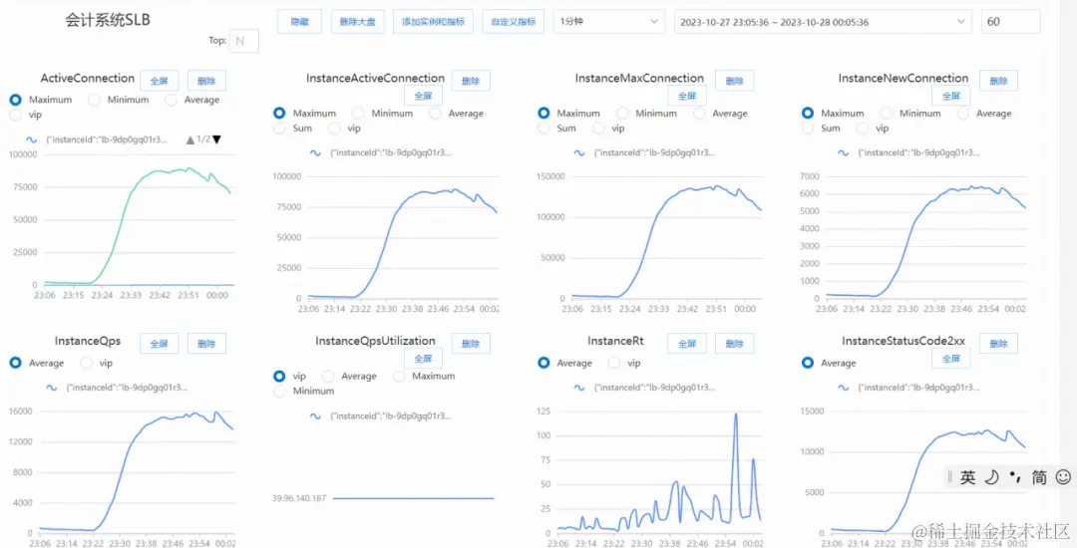Click the punctuation mode icon in IME bar
Image resolution: width=1077 pixels, height=548 pixels.
pos(1014,476)
